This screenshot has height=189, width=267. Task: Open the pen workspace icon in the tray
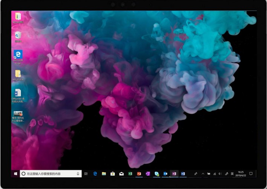227,174
